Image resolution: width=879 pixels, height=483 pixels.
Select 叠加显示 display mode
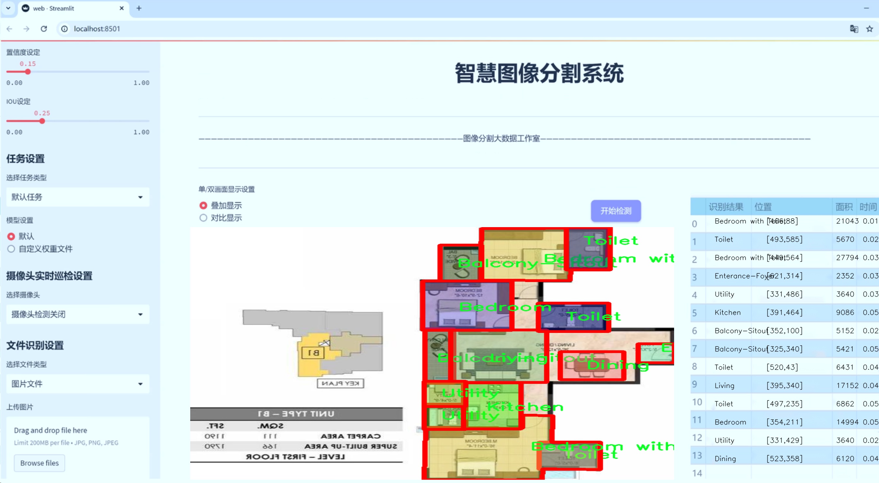[x=203, y=206]
